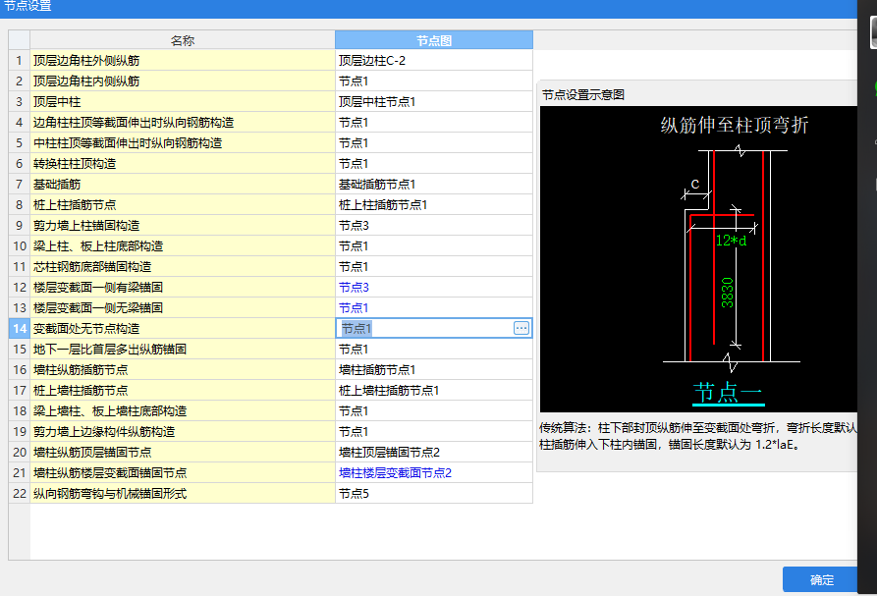Image resolution: width=877 pixels, height=596 pixels.
Task: Open node picker ellipsis in row 14
Action: click(x=521, y=328)
